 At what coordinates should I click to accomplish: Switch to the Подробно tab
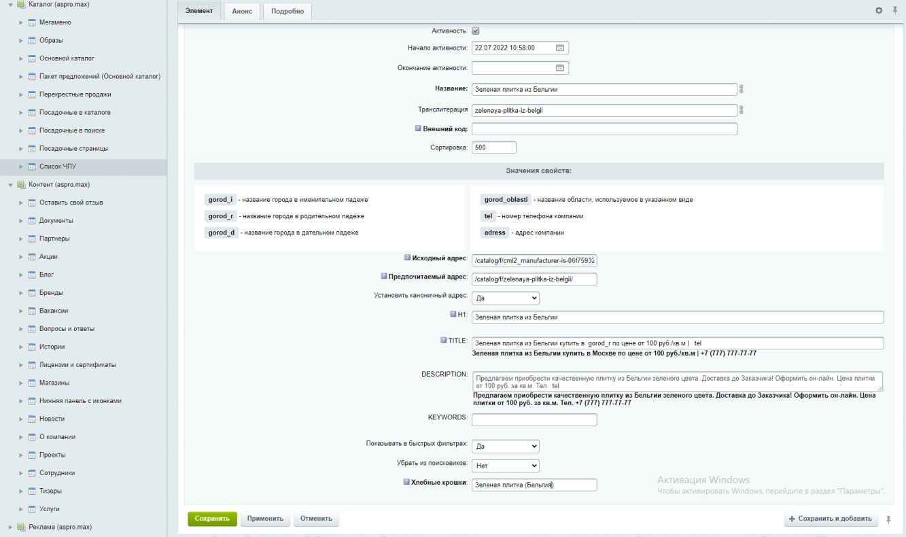(287, 11)
